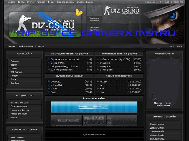Image resolution: width=189 pixels, height=141 pixels.
Task: Open user Snoq profile
Action: (53, 92)
